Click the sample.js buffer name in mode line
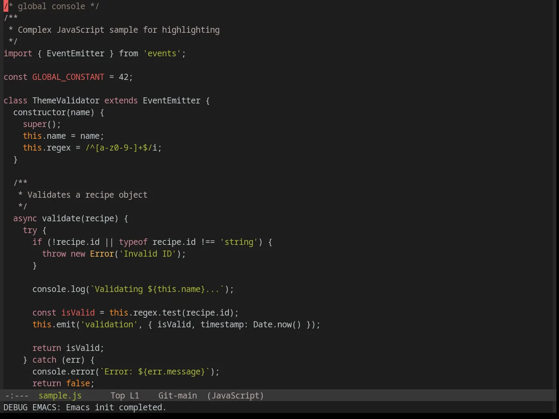This screenshot has width=559, height=419. tap(60, 395)
